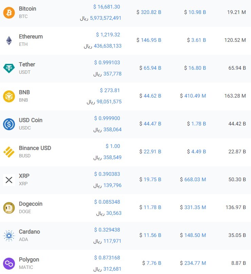The height and width of the screenshot is (274, 251).
Task: Select the Dogecoin name link
Action: pyautogui.click(x=31, y=204)
